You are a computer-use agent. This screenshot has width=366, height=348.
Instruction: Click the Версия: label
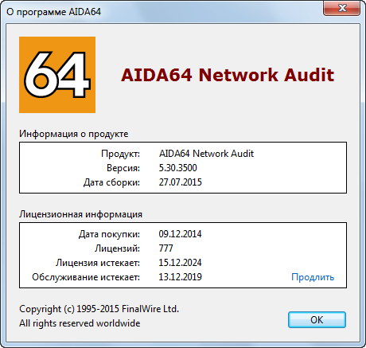point(123,168)
